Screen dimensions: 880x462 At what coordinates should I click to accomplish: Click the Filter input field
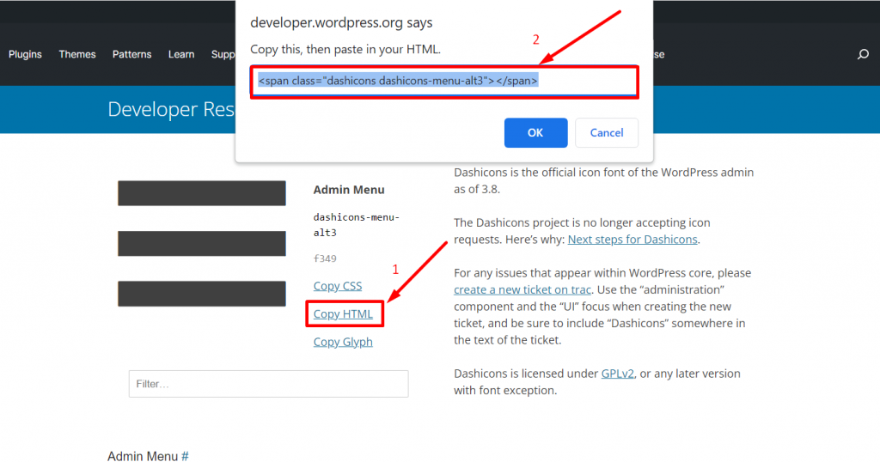[x=268, y=384]
